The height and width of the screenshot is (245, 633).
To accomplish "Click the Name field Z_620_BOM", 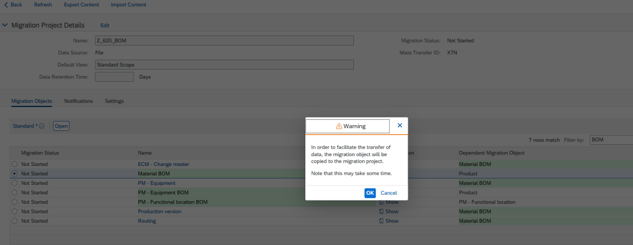I will point(224,41).
